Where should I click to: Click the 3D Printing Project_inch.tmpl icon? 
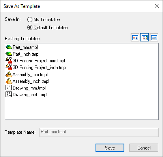click(x=9, y=67)
